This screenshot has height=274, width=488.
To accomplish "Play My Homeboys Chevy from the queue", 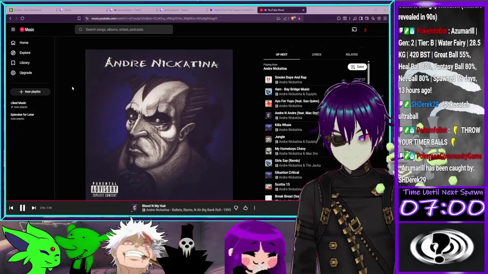I will click(x=290, y=149).
